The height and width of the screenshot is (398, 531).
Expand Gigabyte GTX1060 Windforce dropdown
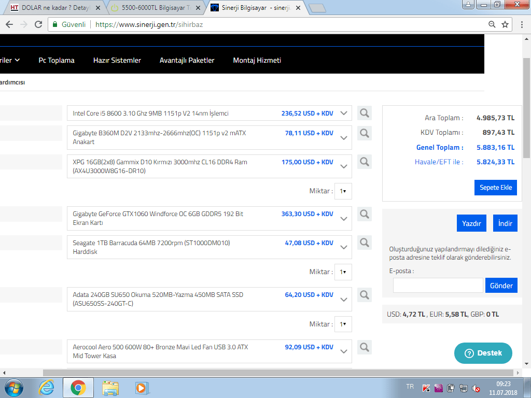[343, 219]
